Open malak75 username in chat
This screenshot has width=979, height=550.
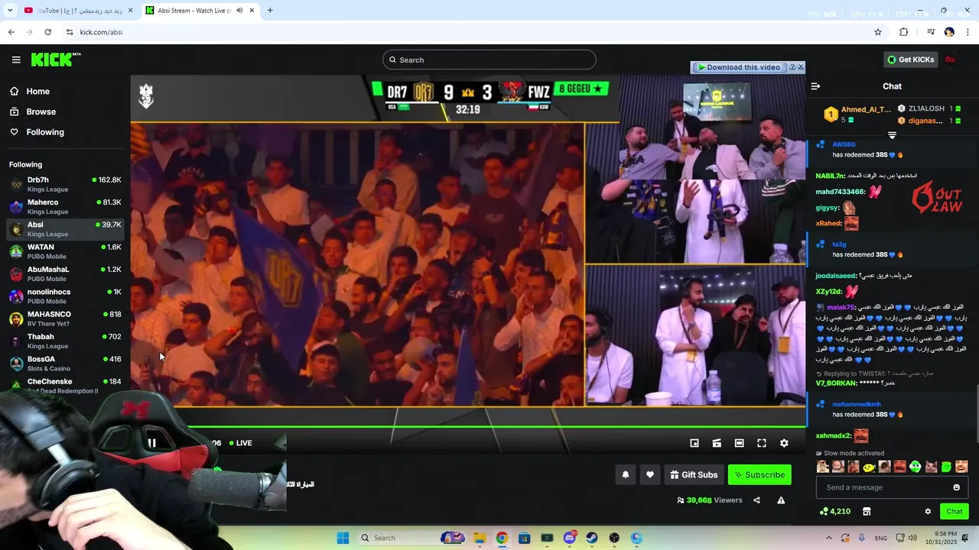[x=841, y=307]
